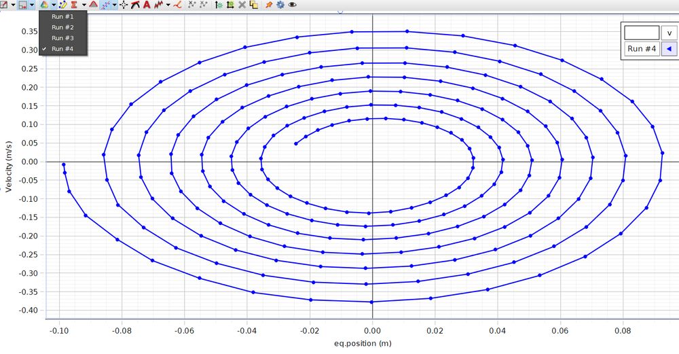Expand the highlight range tool dropdown arrow

[32, 5]
